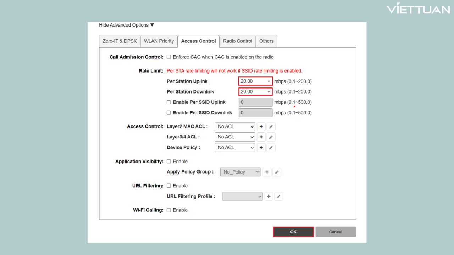
Task: Click the Per SSID Uplink rate field
Action: pos(255,102)
